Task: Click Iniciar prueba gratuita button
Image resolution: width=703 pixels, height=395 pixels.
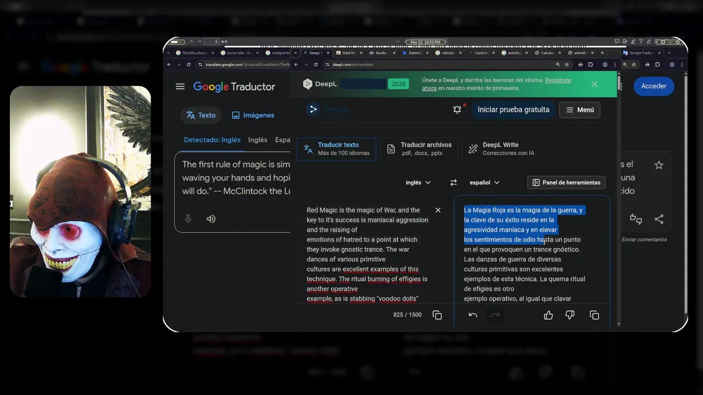Action: [x=514, y=110]
